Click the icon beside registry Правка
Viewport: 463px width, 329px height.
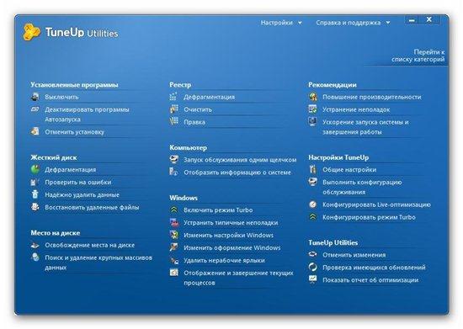point(174,121)
